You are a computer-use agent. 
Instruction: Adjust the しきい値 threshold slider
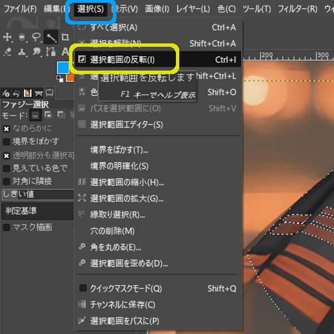38,194
